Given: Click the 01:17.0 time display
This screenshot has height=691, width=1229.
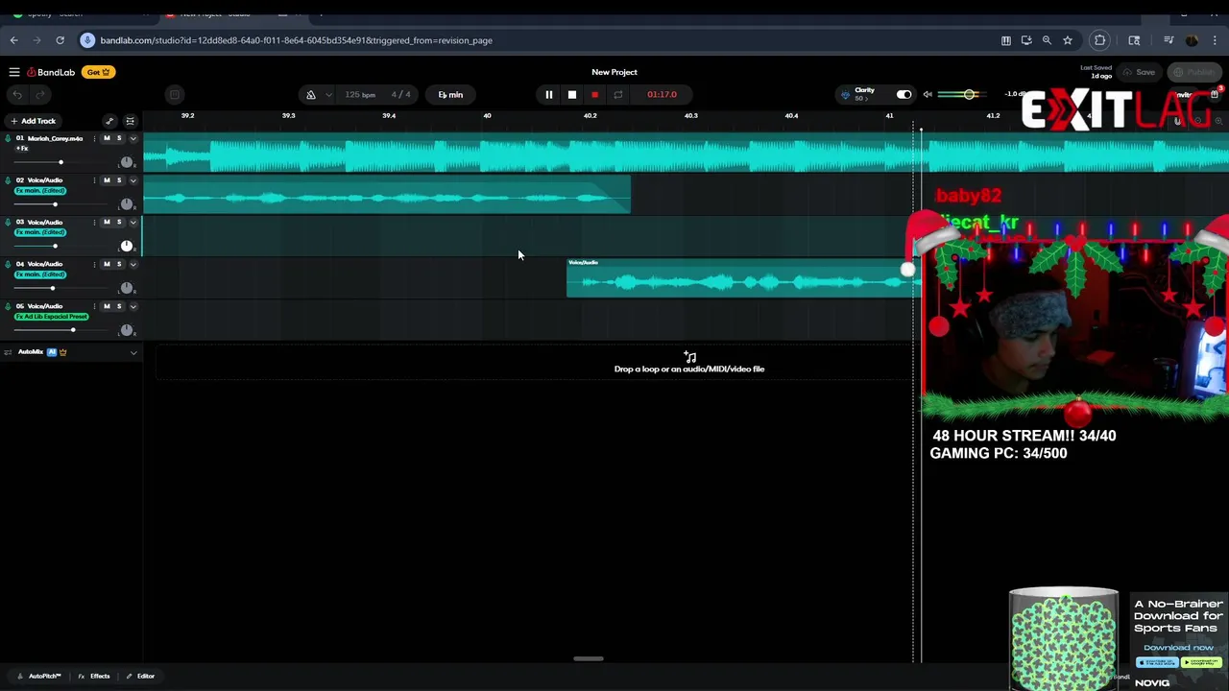Looking at the screenshot, I should (662, 94).
